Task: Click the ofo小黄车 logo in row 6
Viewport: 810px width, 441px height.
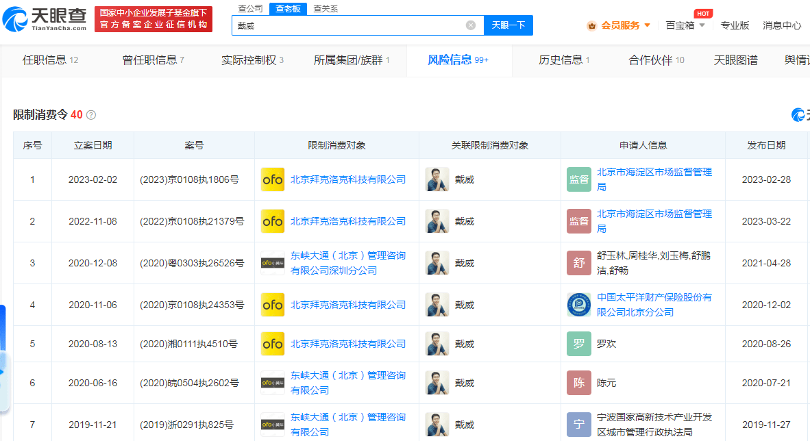Action: pos(272,383)
